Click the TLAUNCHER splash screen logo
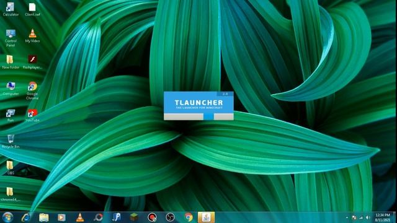Image resolution: width=397 pixels, height=223 pixels. [x=198, y=103]
